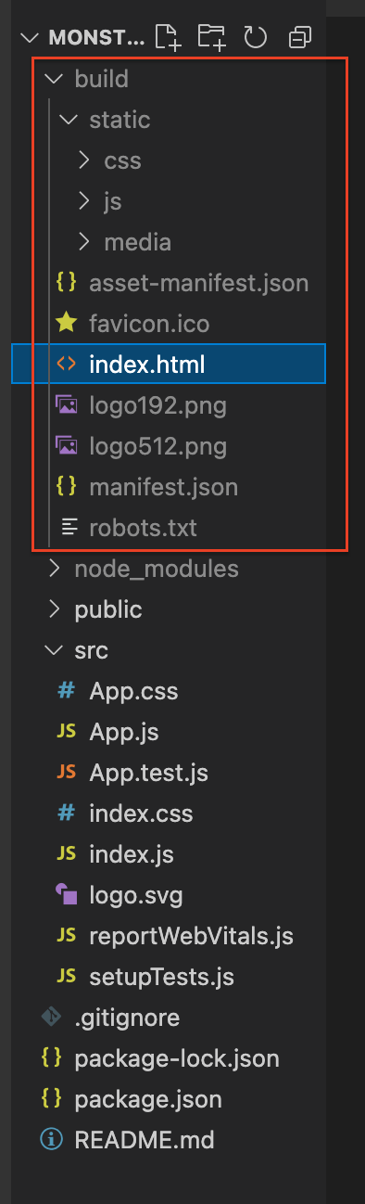Expand the js folder chevron
365x1204 pixels.
83,201
